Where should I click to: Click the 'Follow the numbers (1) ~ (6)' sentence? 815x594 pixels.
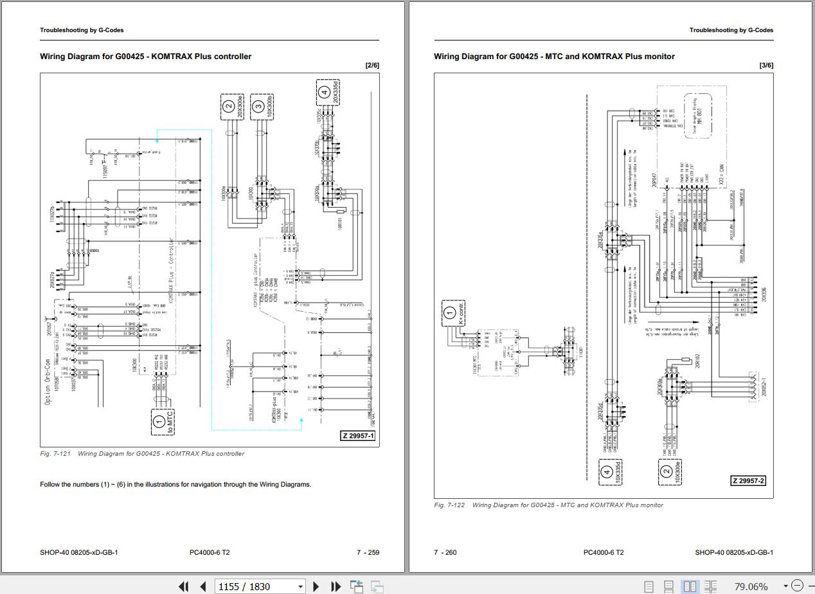[175, 484]
